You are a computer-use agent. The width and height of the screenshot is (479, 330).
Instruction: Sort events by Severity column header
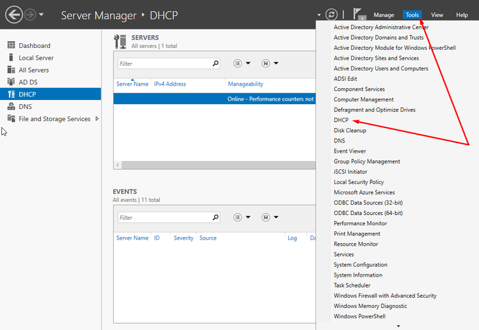pos(183,238)
